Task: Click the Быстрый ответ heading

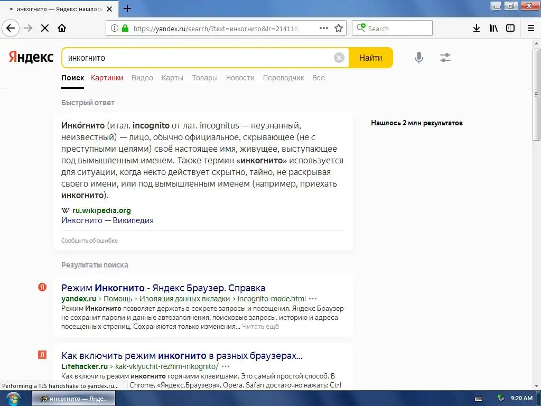Action: click(x=88, y=103)
